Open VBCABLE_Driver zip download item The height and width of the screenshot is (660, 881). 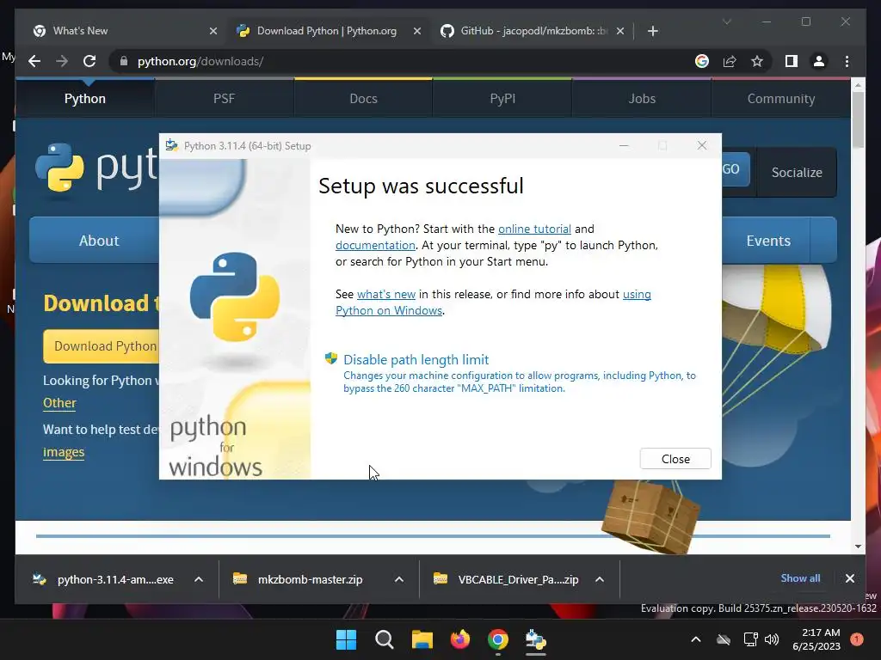click(x=506, y=579)
